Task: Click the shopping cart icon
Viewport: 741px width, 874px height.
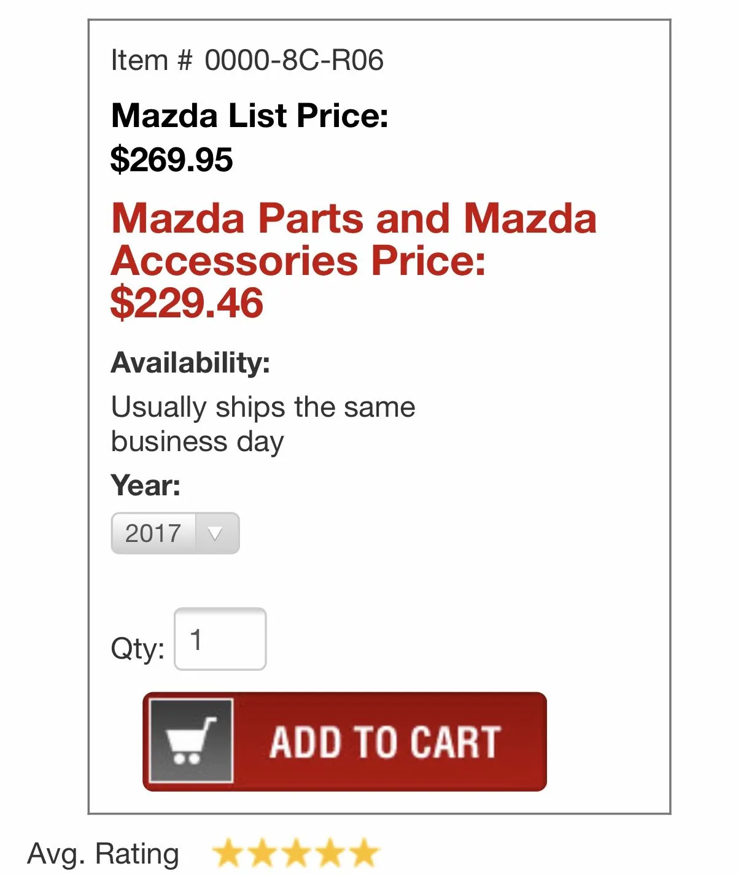Action: 191,740
